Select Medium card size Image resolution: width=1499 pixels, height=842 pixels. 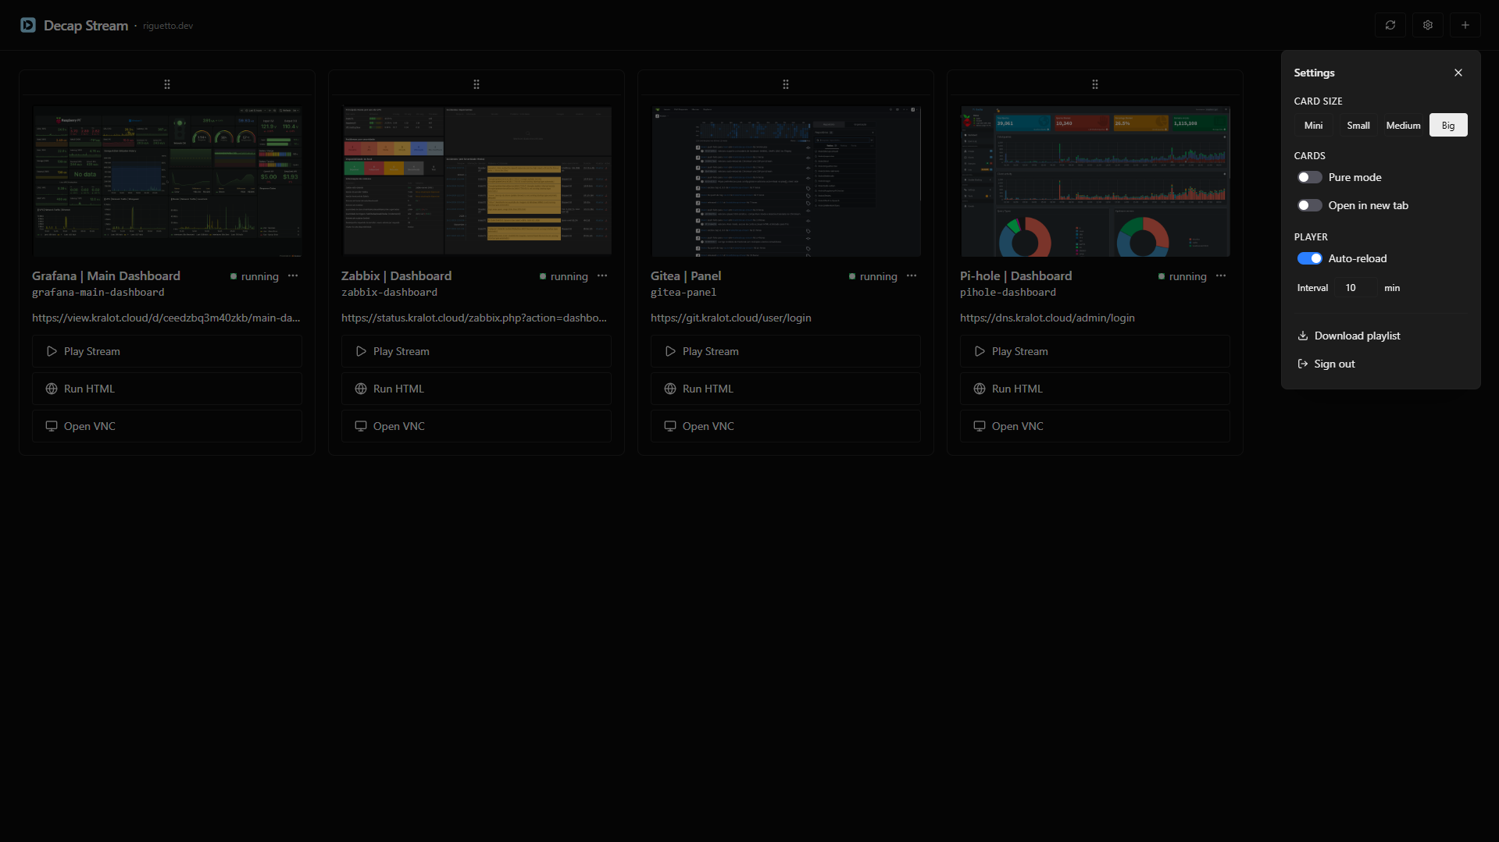pyautogui.click(x=1402, y=125)
